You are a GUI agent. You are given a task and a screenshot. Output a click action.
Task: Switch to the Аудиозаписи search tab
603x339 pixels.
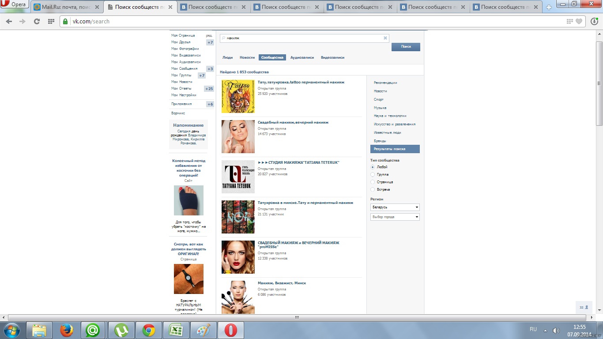pyautogui.click(x=302, y=57)
